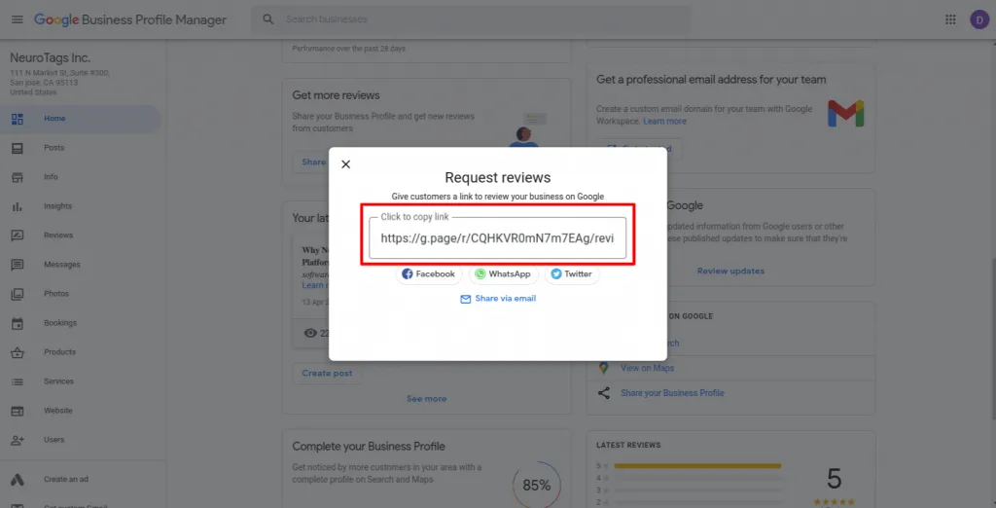The image size is (996, 508).
Task: Click the Google Maps pin icon
Action: click(603, 368)
